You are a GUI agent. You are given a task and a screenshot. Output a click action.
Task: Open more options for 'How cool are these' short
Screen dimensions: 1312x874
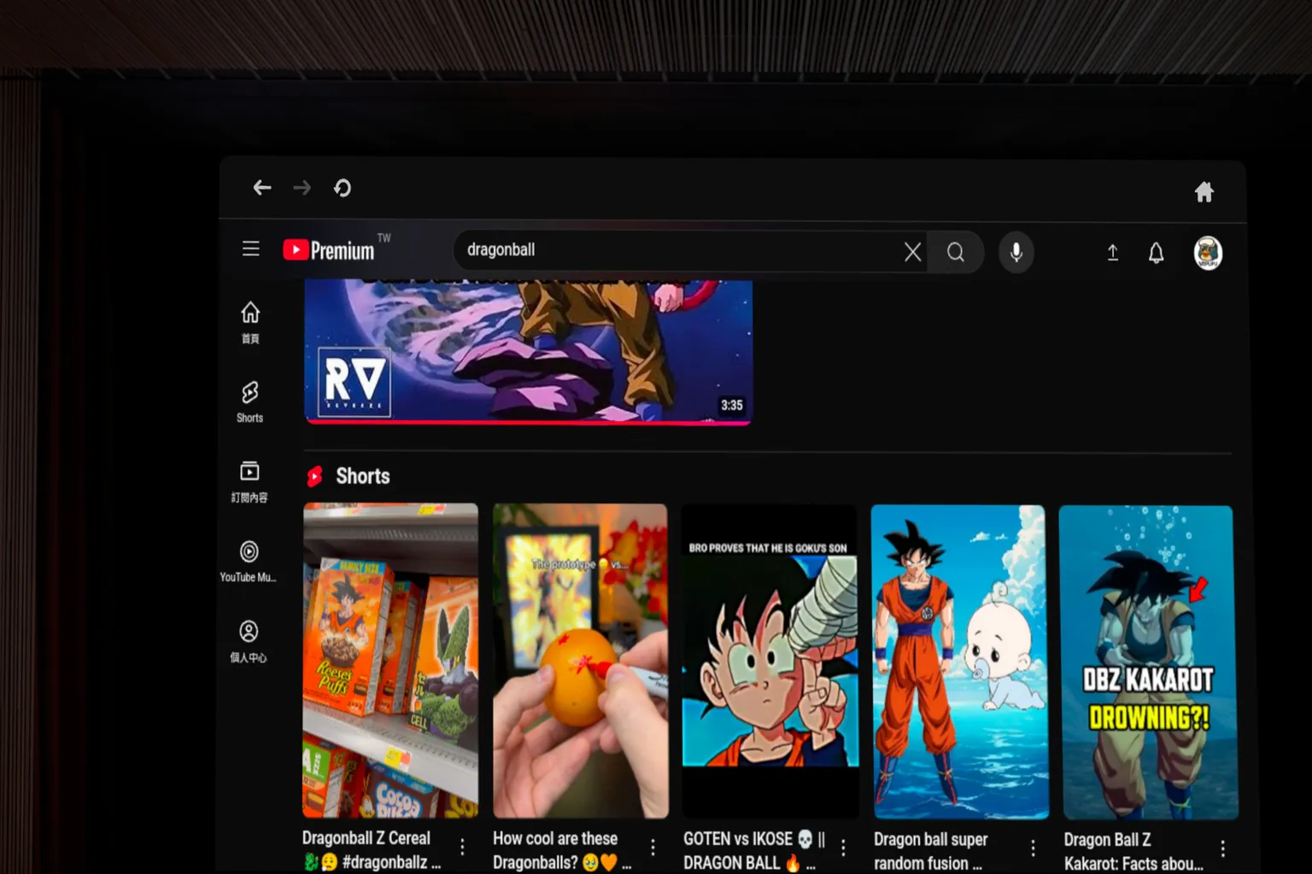click(653, 847)
